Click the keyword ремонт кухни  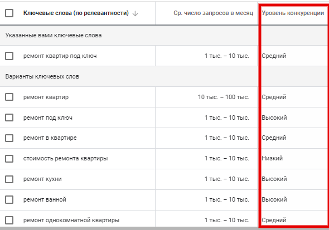point(42,179)
